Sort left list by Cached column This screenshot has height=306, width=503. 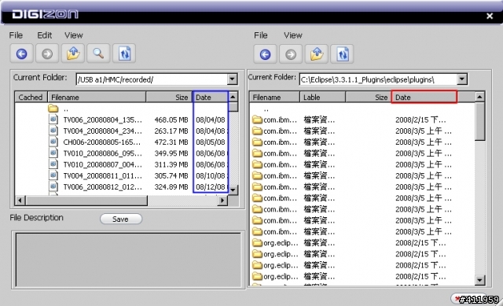[x=31, y=97]
